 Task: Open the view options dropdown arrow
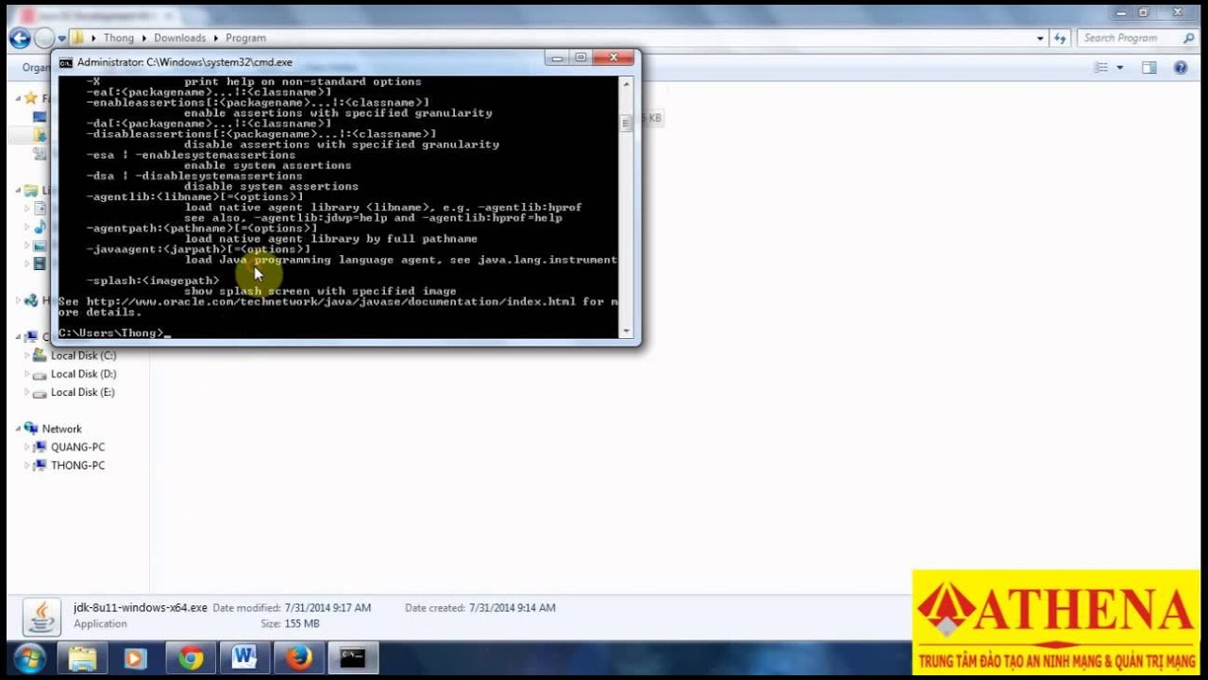coord(1120,67)
